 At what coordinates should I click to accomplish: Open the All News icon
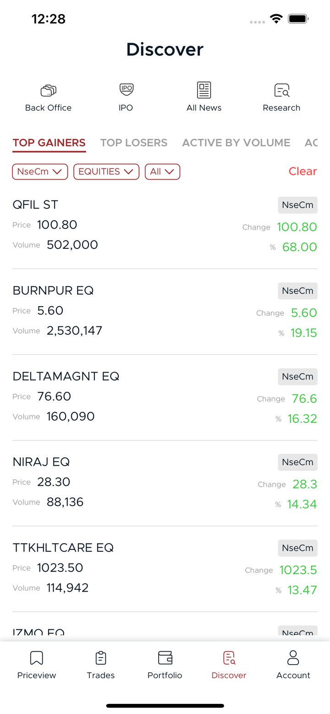204,90
